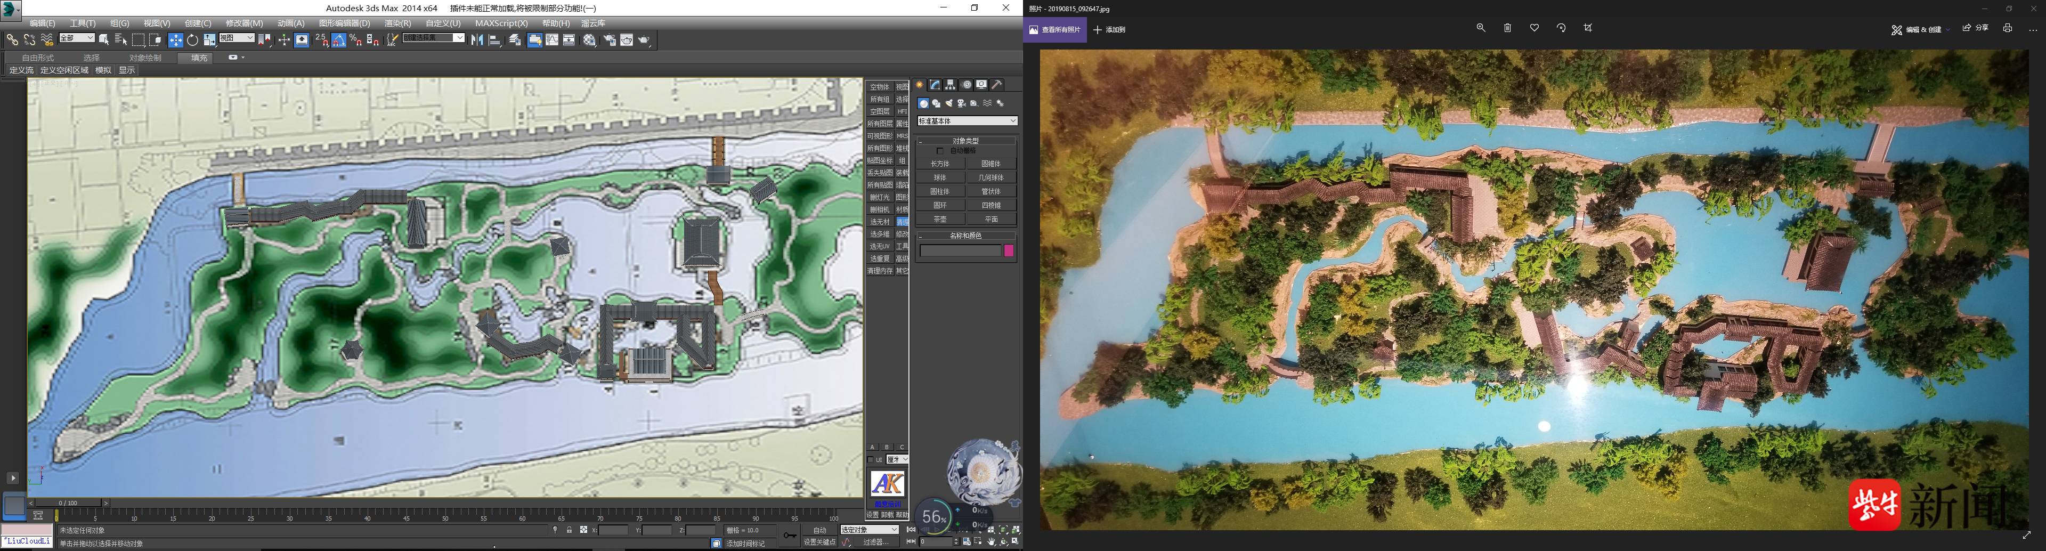Click the rotate icon in Photos window

pos(1562,28)
